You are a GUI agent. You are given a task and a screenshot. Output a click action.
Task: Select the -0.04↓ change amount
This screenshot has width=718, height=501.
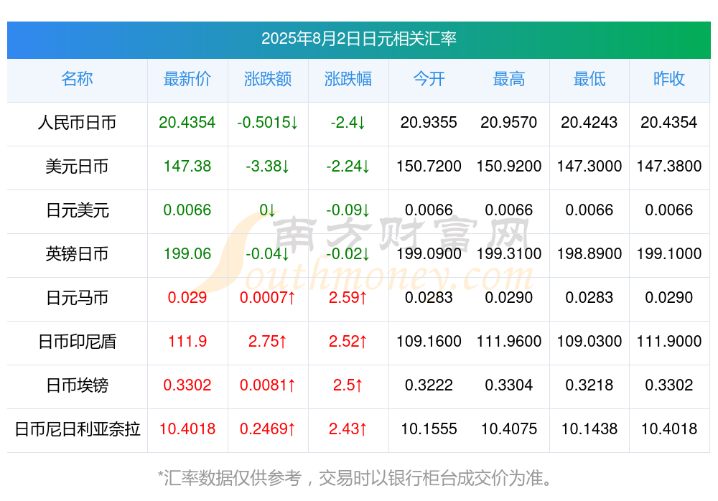coord(268,253)
